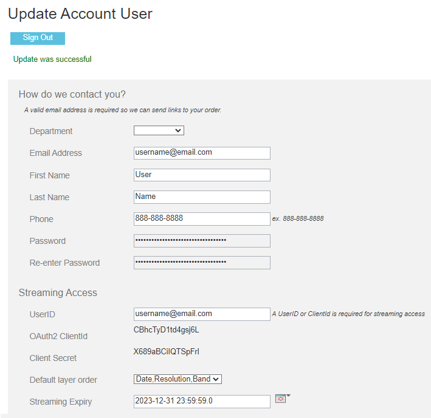Open the Department dropdown

[x=159, y=130]
